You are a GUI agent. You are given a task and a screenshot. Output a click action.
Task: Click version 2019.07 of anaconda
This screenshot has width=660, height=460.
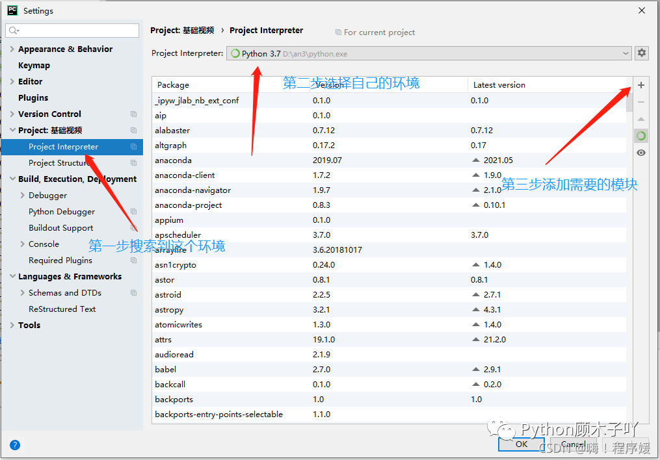pos(327,160)
